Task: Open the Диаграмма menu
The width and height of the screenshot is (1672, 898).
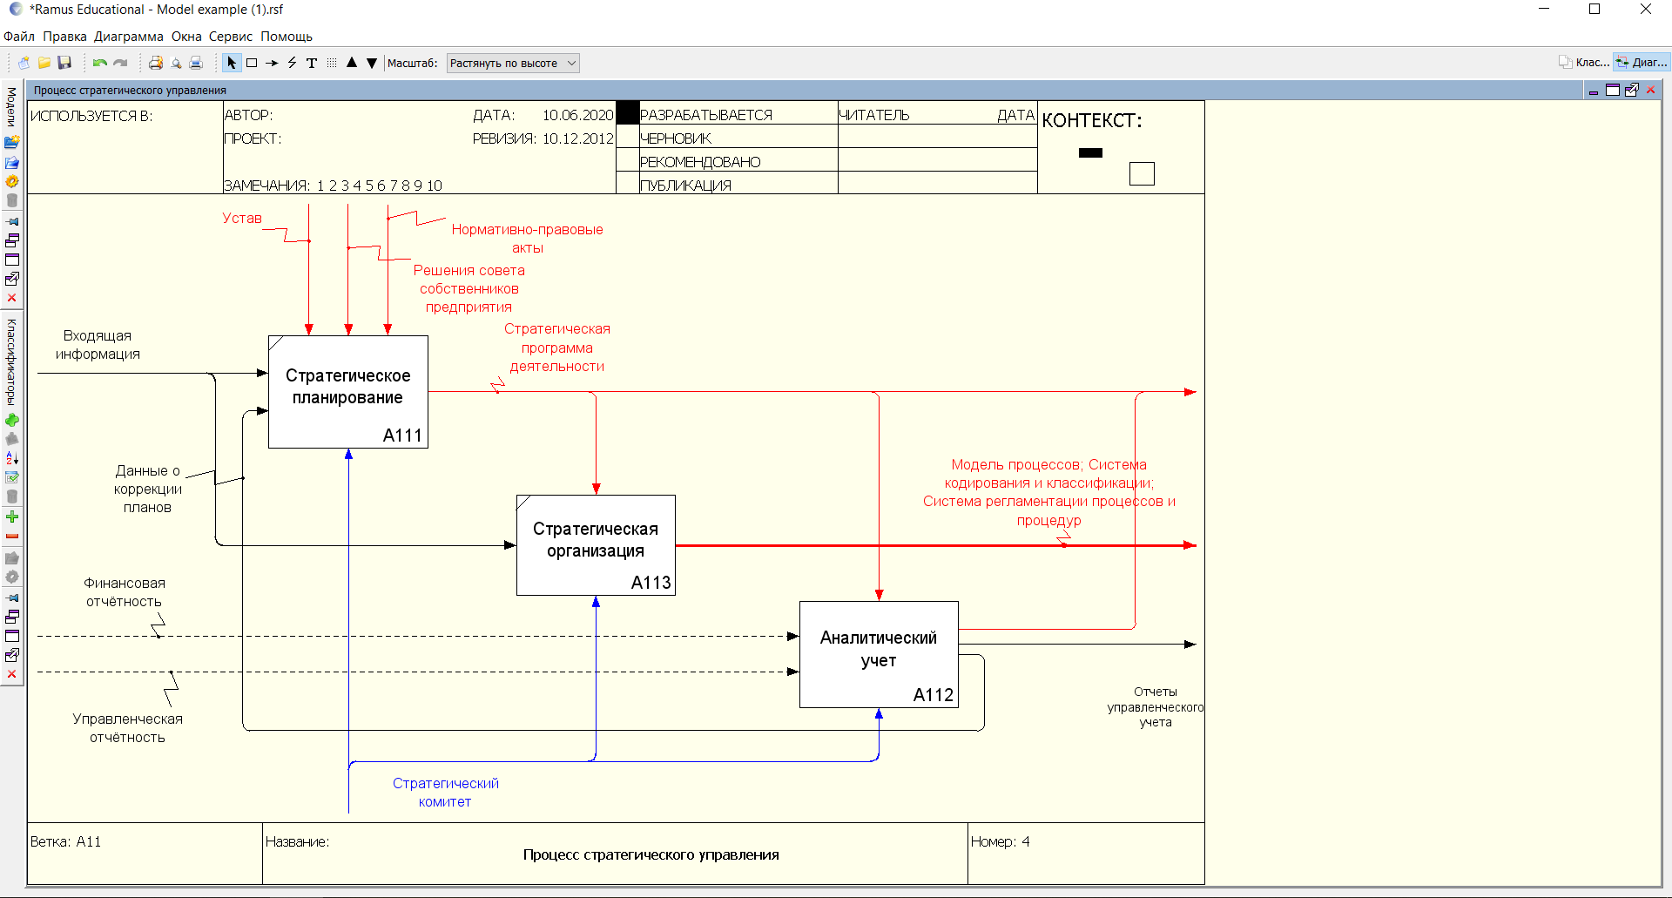Action: pyautogui.click(x=128, y=37)
